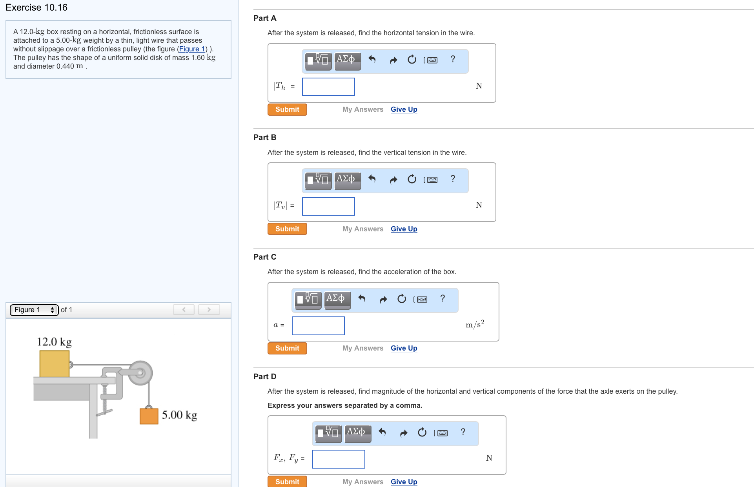The width and height of the screenshot is (754, 487).
Task: Focus the vertical tension Tv input field
Action: [328, 206]
